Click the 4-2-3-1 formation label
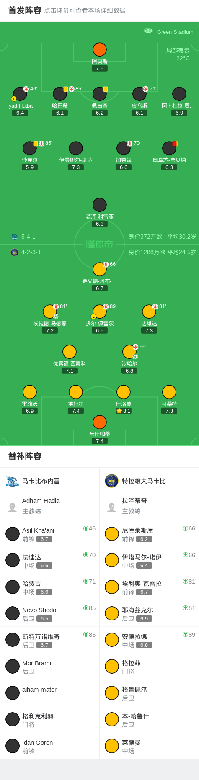The height and width of the screenshot is (780, 199). 31,252
